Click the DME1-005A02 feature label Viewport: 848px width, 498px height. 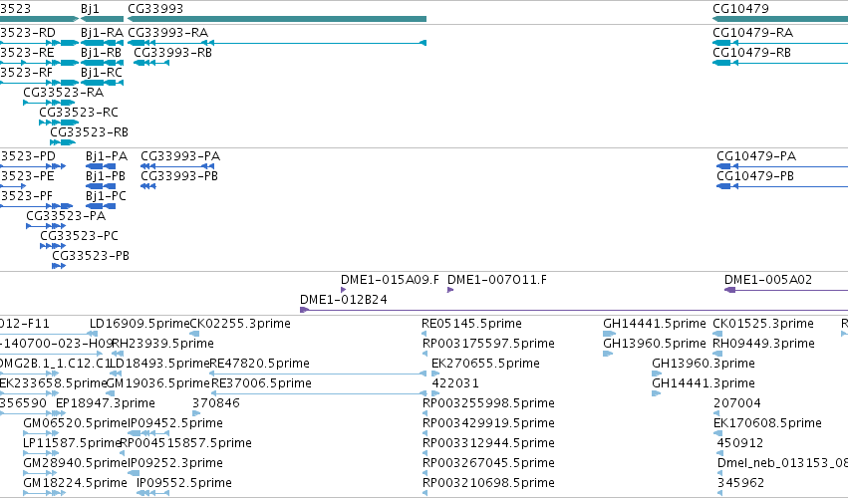(x=768, y=280)
